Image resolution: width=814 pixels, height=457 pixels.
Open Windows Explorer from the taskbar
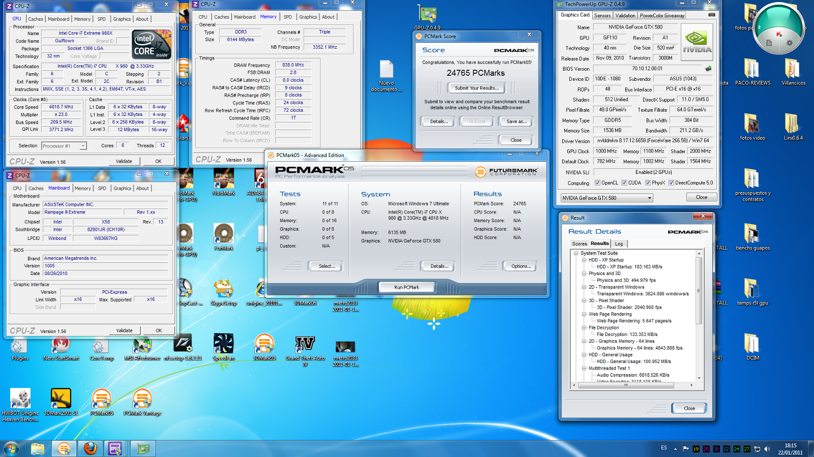tap(38, 448)
